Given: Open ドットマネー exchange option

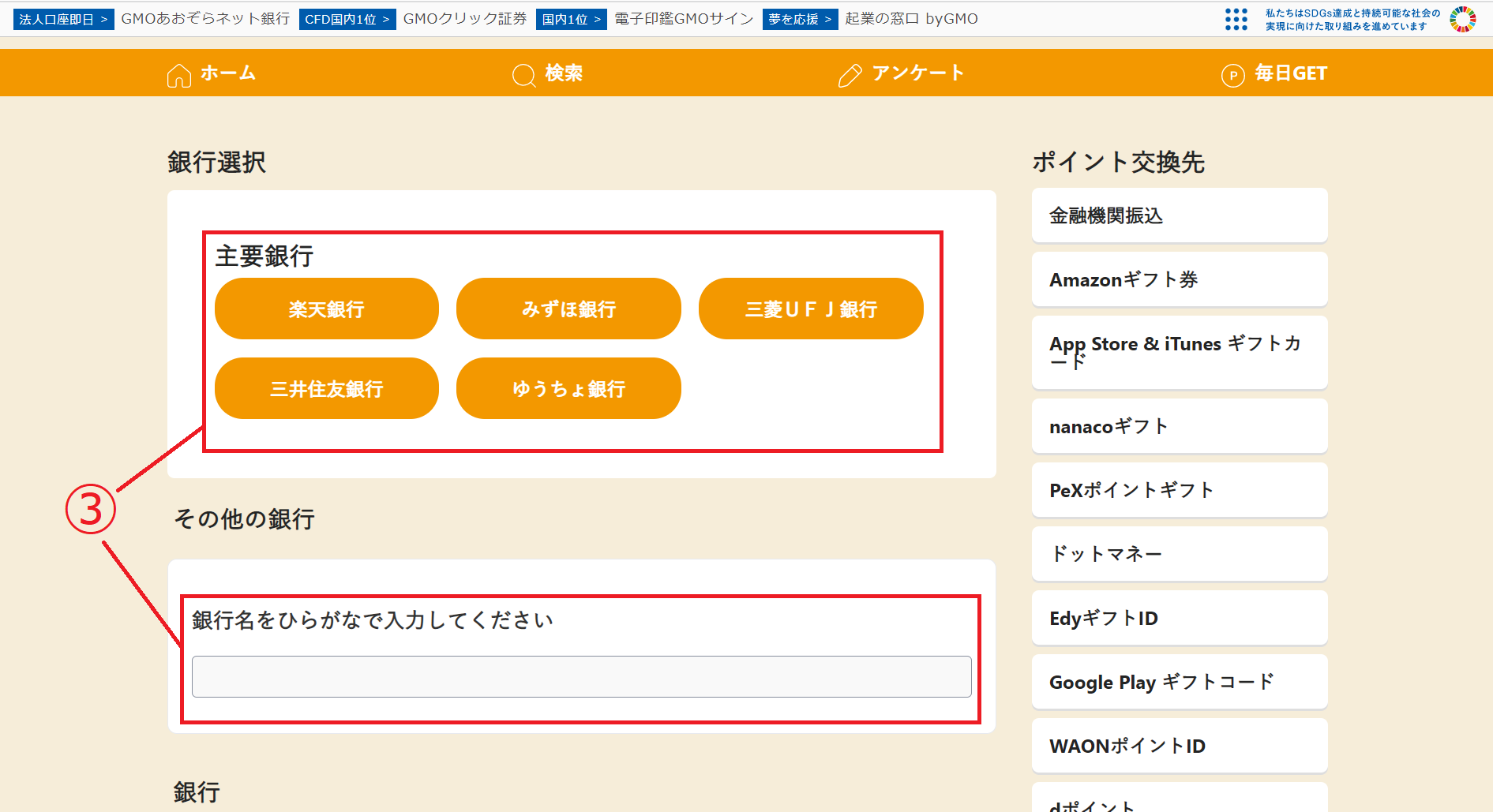Looking at the screenshot, I should (x=1180, y=554).
